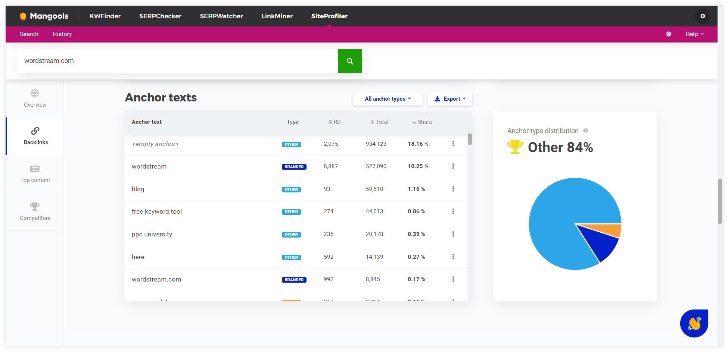Expand the Help dropdown

point(694,34)
